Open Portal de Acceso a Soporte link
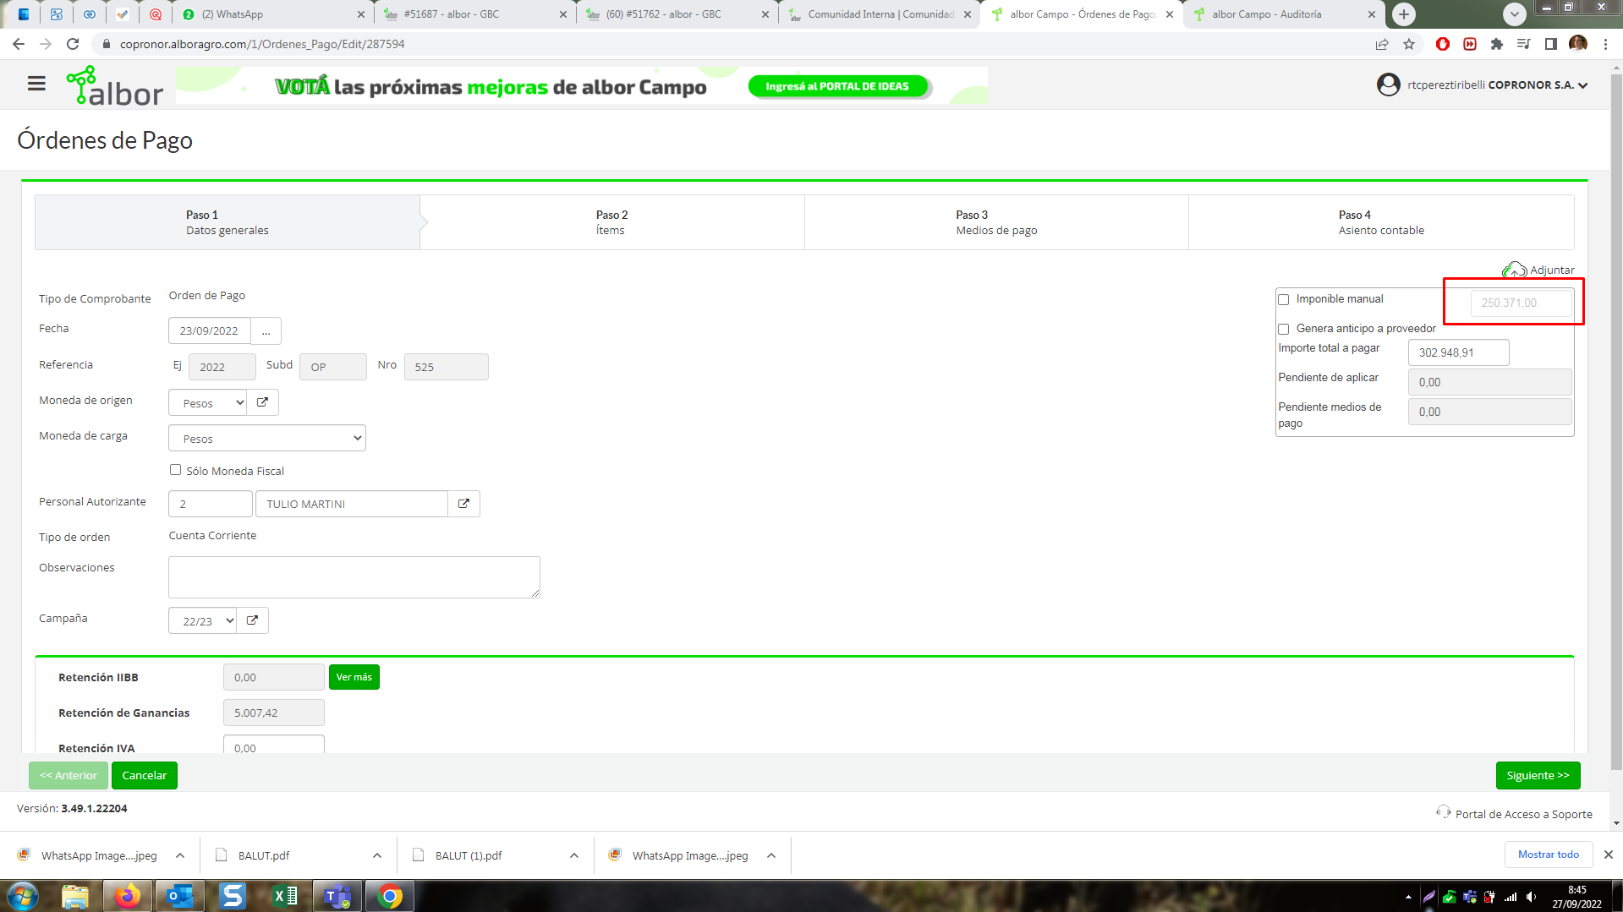1623x912 pixels. (x=1523, y=814)
